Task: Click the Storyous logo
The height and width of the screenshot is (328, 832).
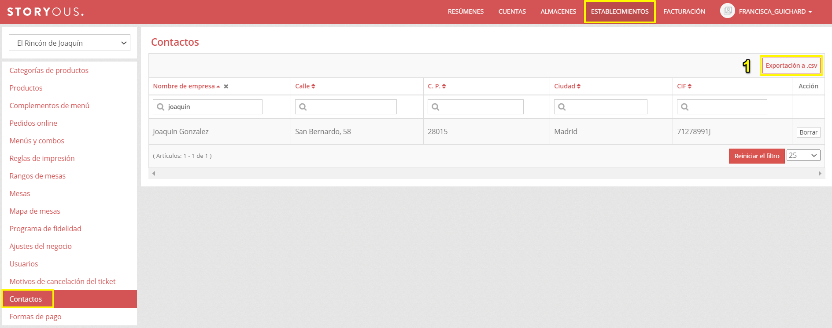Action: (x=45, y=12)
